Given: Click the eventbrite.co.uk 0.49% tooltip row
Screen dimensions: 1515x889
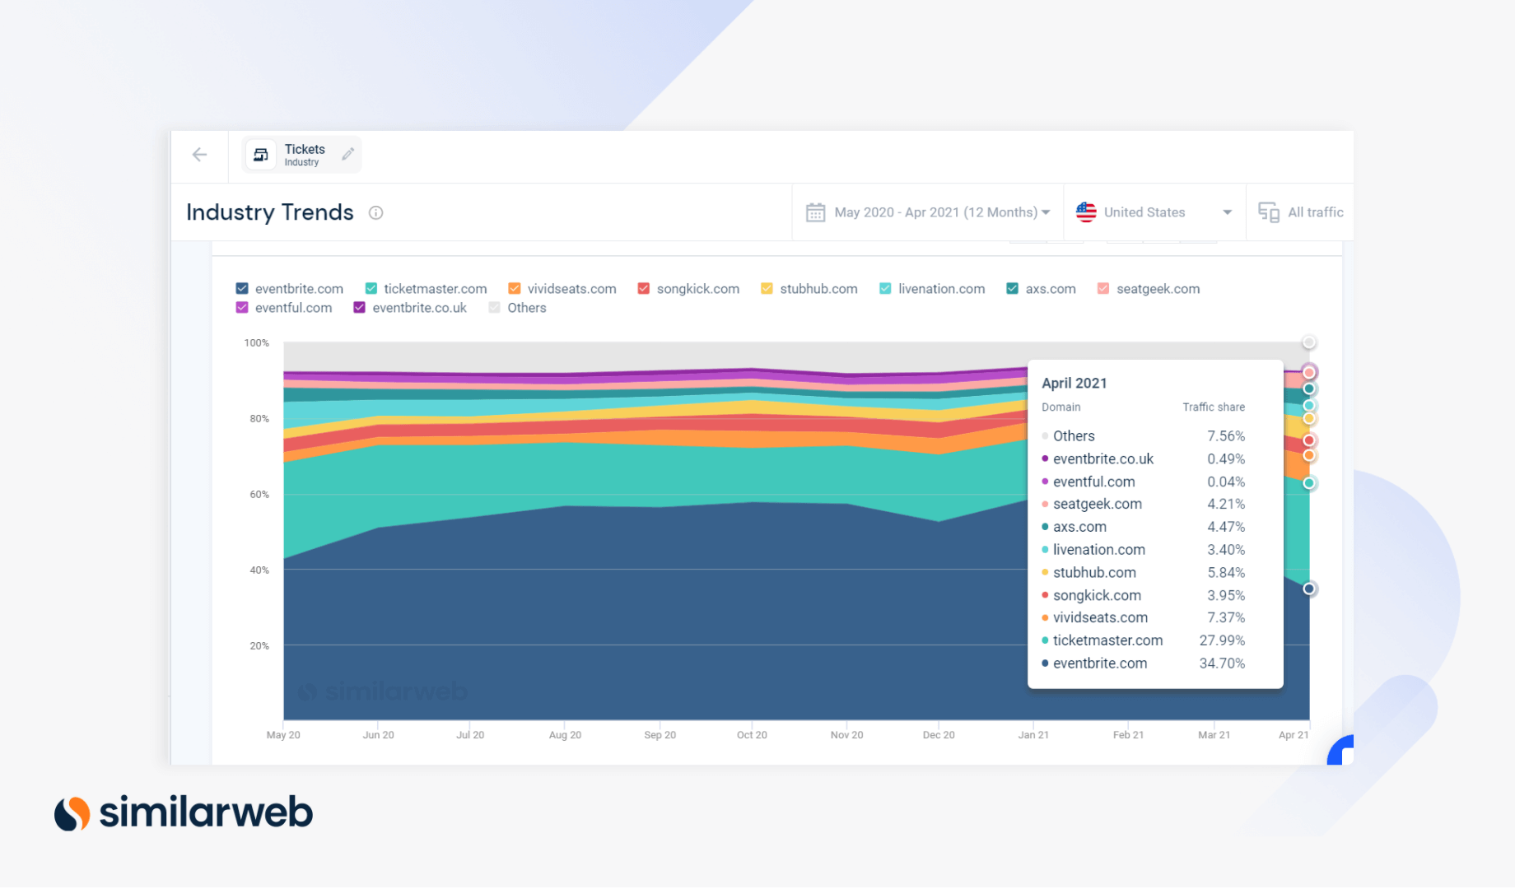Looking at the screenshot, I should (x=1144, y=458).
